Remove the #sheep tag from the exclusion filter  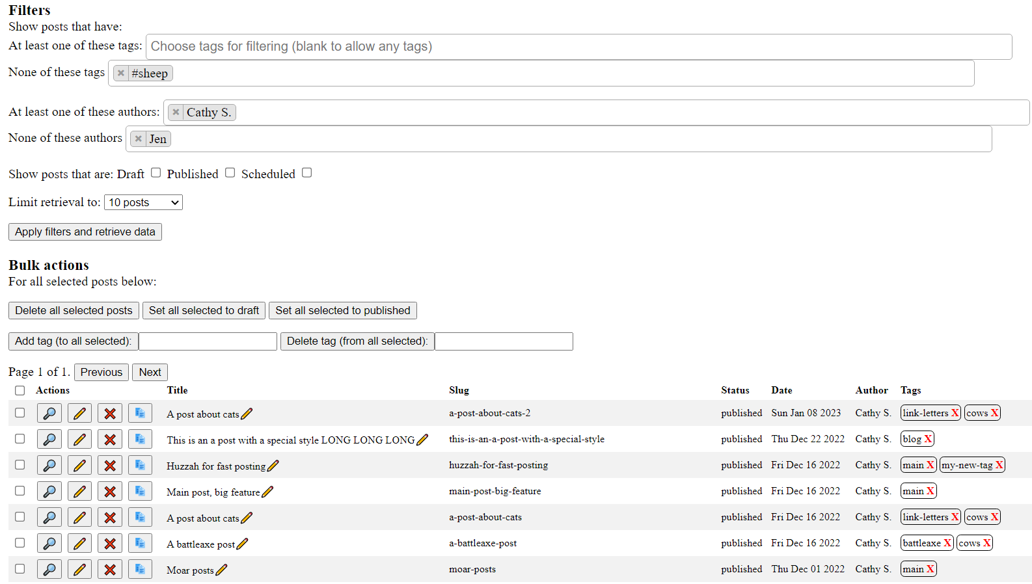pos(121,73)
